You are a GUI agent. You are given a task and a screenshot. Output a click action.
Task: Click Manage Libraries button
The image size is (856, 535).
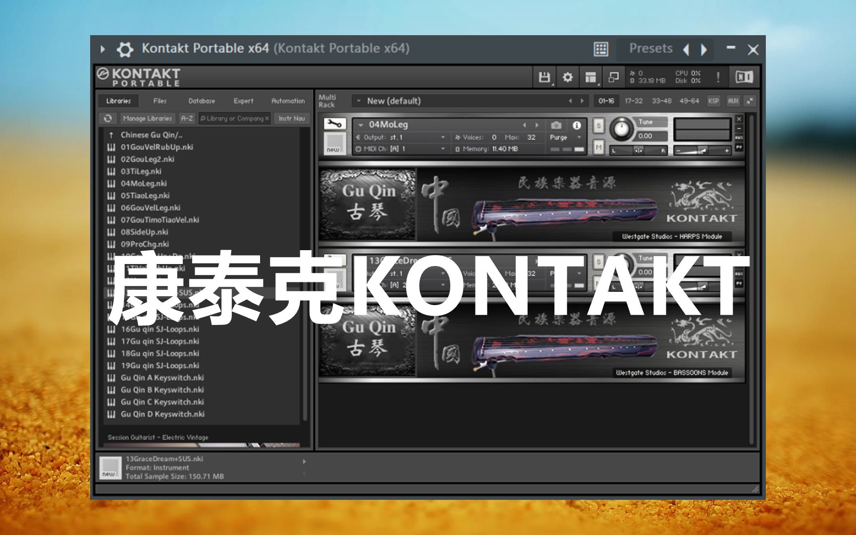pos(148,118)
